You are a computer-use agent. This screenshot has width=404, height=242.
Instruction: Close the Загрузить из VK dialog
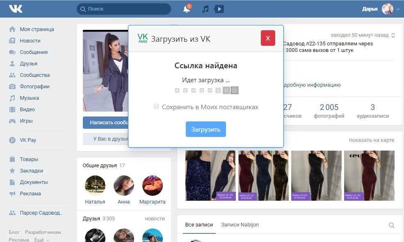point(268,38)
